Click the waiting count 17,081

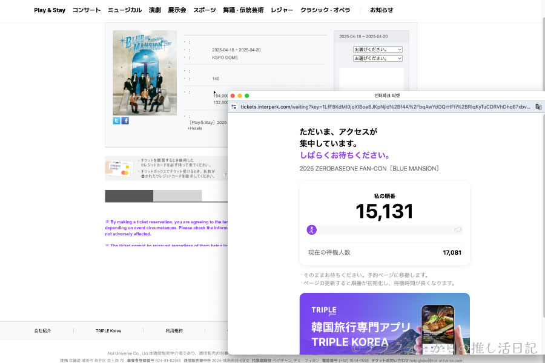(x=452, y=252)
